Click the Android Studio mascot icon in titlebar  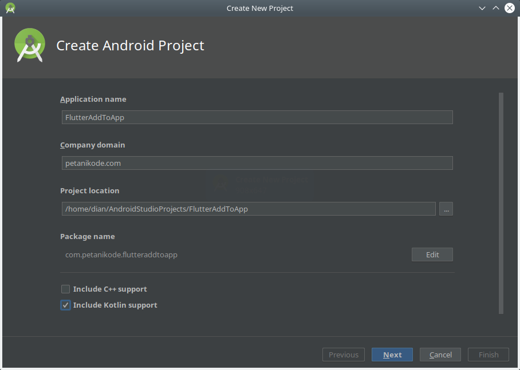tap(10, 8)
